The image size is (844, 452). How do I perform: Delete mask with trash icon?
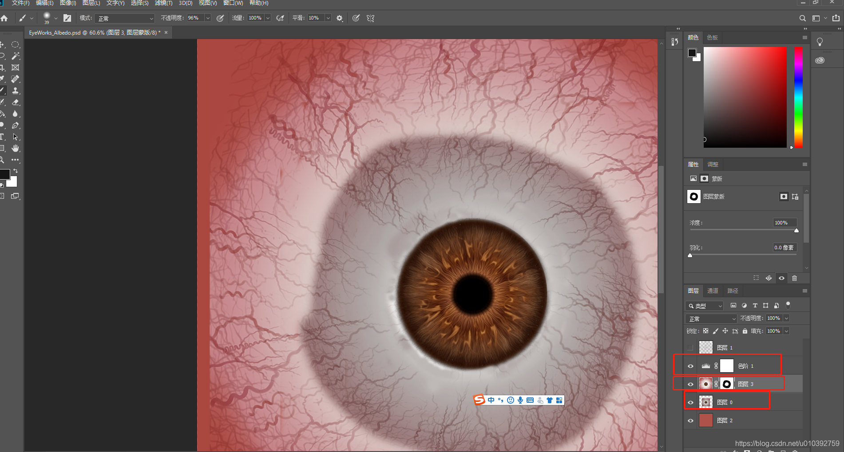[x=795, y=278]
